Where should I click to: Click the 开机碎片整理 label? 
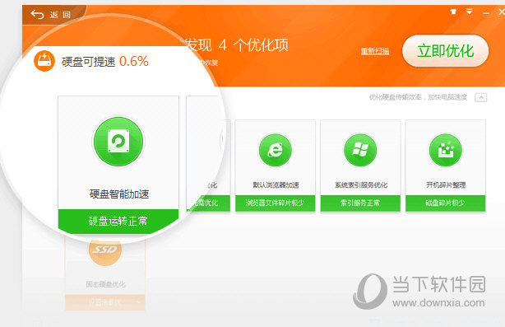click(x=446, y=185)
